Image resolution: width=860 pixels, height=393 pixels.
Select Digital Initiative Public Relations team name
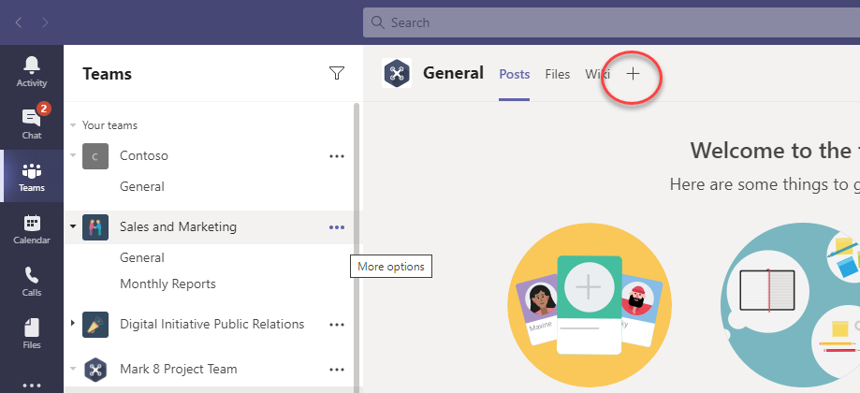tap(211, 324)
